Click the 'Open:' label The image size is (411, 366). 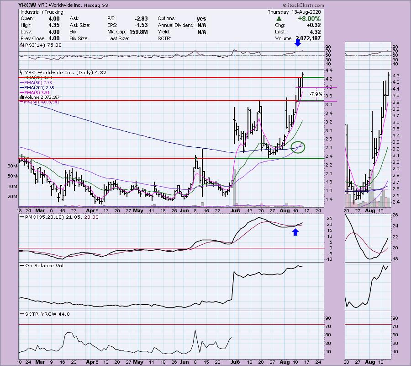coord(27,19)
